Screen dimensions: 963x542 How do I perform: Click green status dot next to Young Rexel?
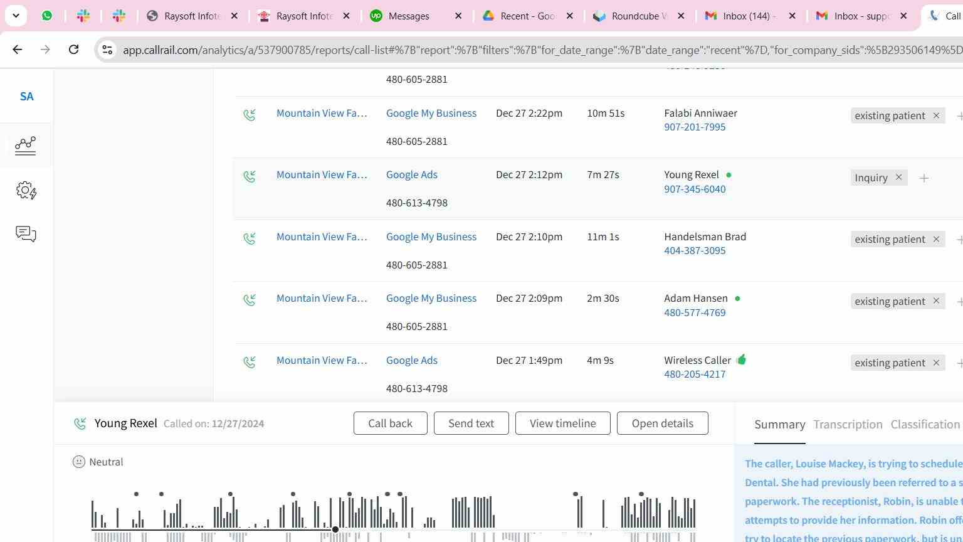pos(729,175)
